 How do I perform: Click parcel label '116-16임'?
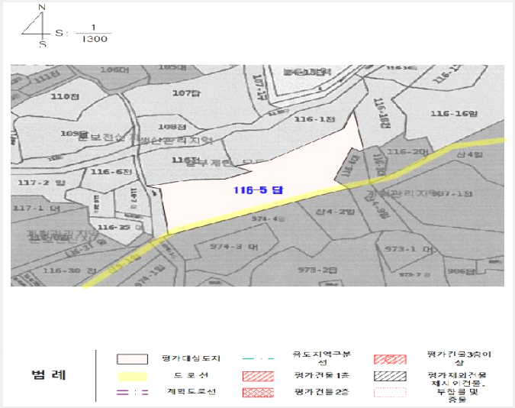454,114
